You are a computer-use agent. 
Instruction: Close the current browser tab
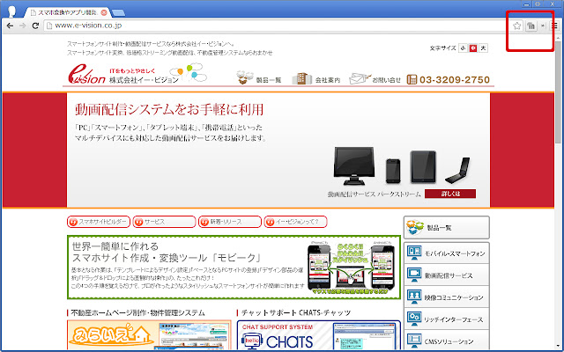(104, 12)
